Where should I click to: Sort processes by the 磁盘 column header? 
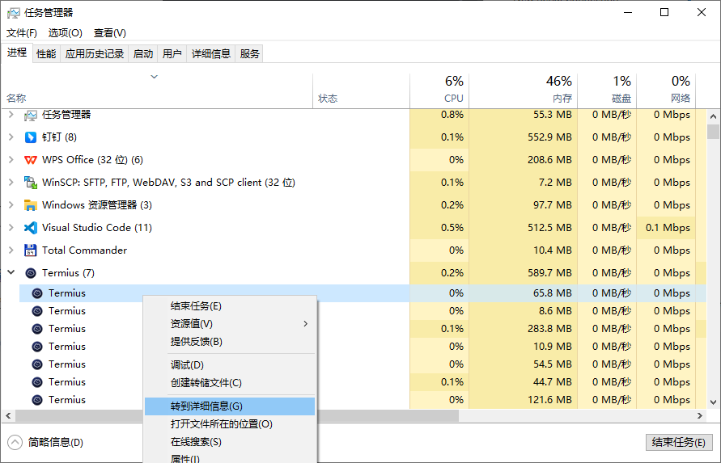pos(607,90)
